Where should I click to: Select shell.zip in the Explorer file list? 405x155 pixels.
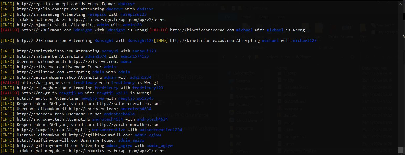tap(288, 115)
